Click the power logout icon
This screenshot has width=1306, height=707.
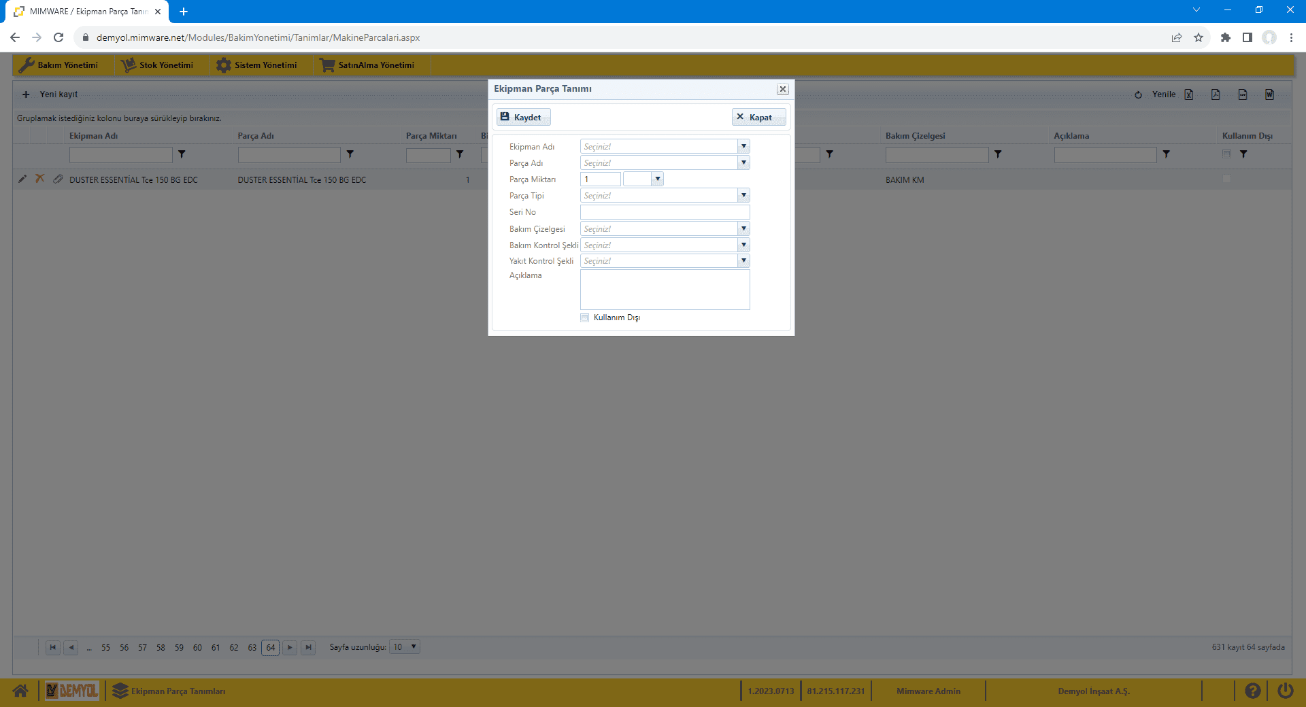click(x=1285, y=691)
